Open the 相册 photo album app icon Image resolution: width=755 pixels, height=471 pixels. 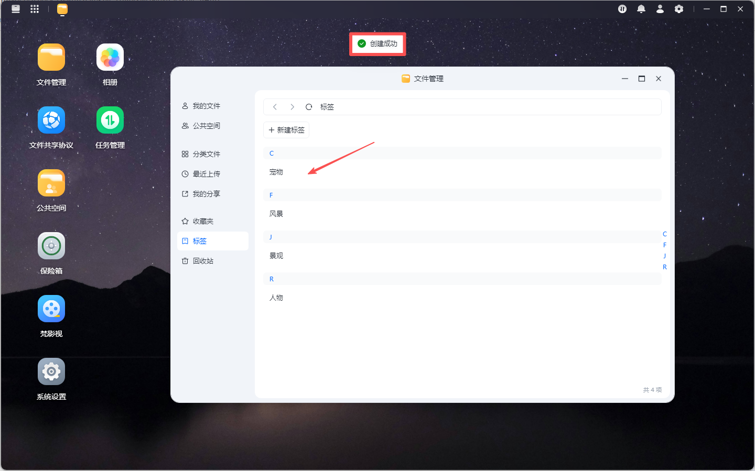tap(110, 57)
